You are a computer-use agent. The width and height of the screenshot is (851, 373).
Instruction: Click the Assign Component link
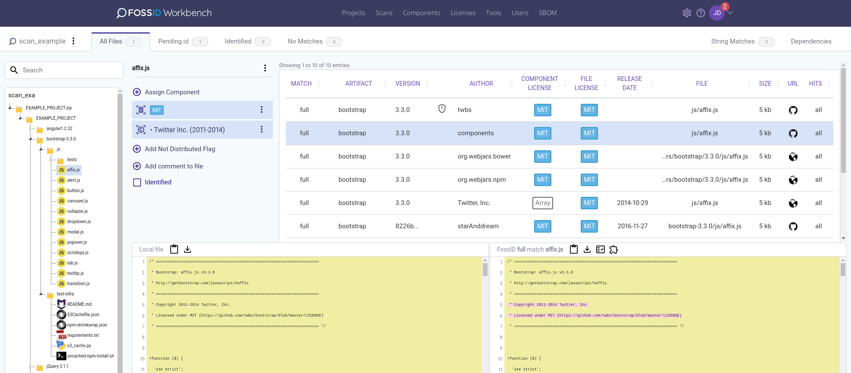click(172, 92)
